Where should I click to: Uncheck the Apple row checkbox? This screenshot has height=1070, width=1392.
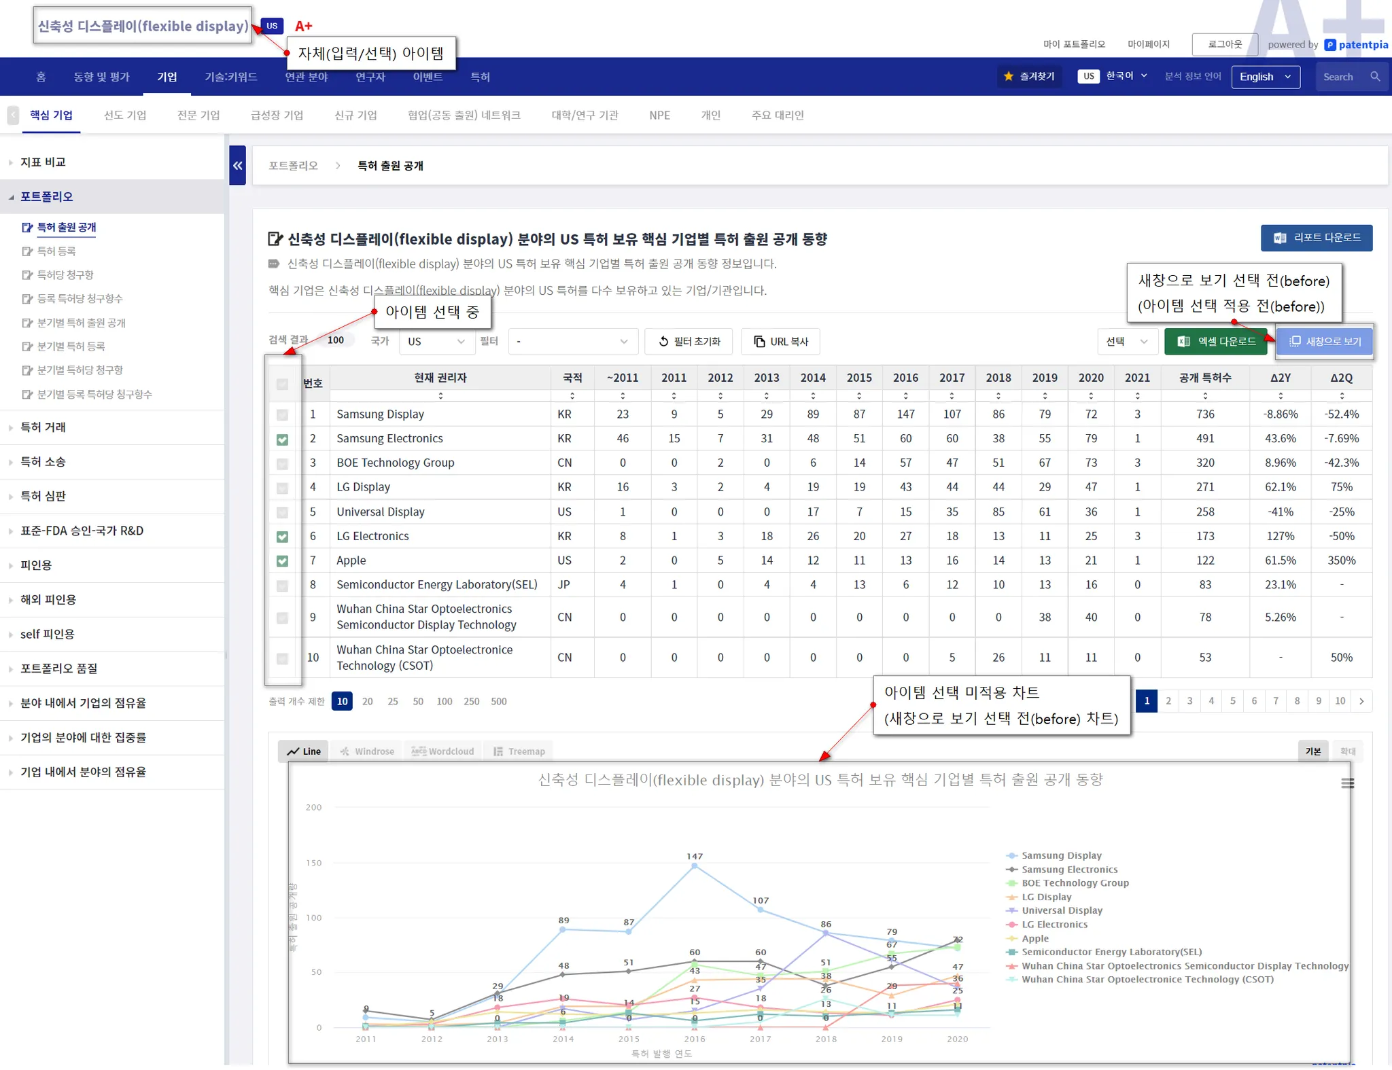pos(283,561)
